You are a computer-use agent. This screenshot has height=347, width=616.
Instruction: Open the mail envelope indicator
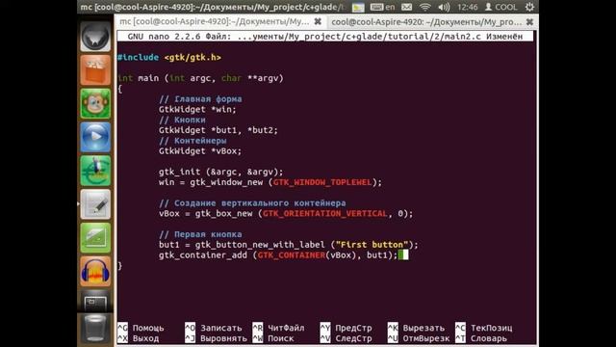click(x=407, y=7)
